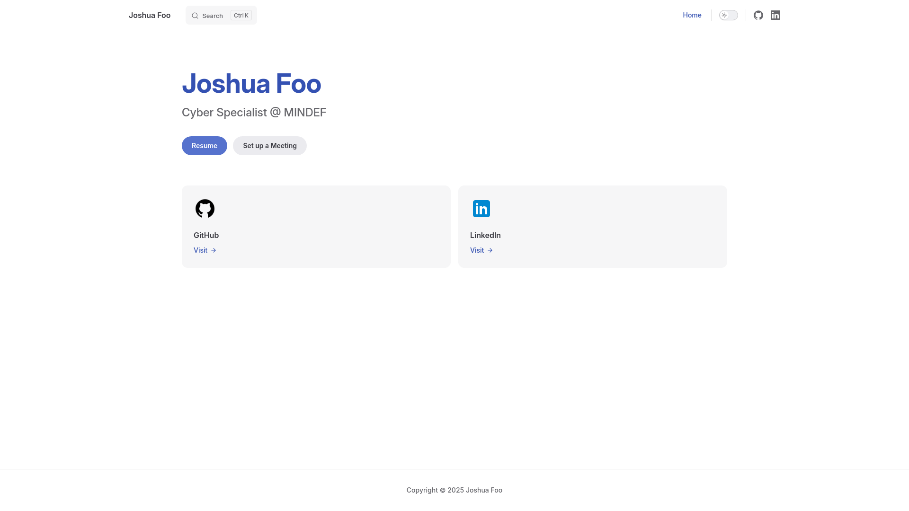
Task: Click the Joshua Foo site title in the navbar
Action: click(150, 15)
